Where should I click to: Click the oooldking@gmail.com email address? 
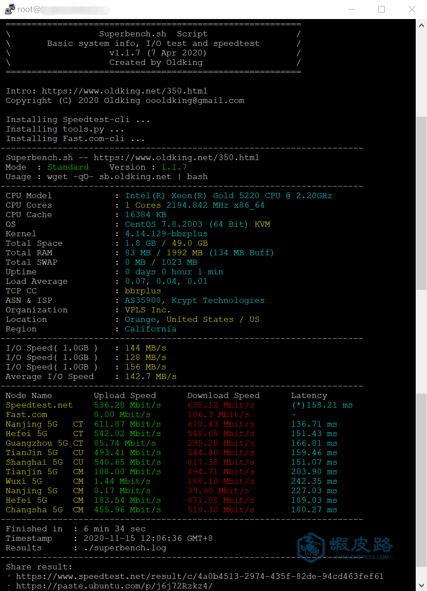tap(195, 100)
